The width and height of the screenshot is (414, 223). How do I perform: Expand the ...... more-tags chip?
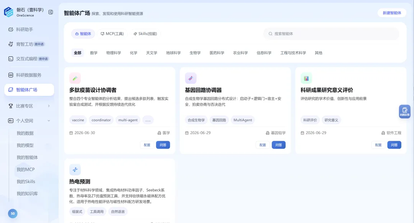click(x=148, y=120)
